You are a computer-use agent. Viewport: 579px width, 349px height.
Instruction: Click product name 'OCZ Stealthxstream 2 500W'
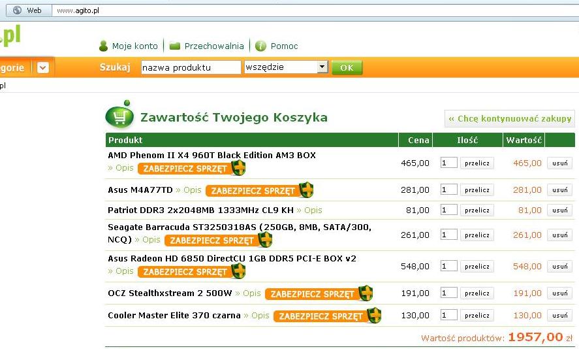(x=170, y=293)
